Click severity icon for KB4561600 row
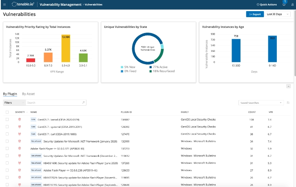Viewport: 296px width, 187px height. pos(20,163)
